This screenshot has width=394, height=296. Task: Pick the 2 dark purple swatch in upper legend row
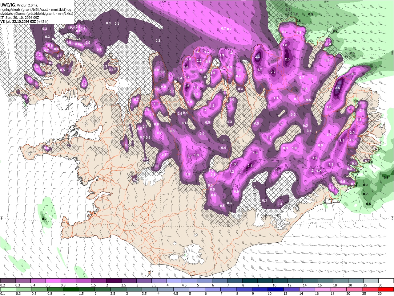114,281
